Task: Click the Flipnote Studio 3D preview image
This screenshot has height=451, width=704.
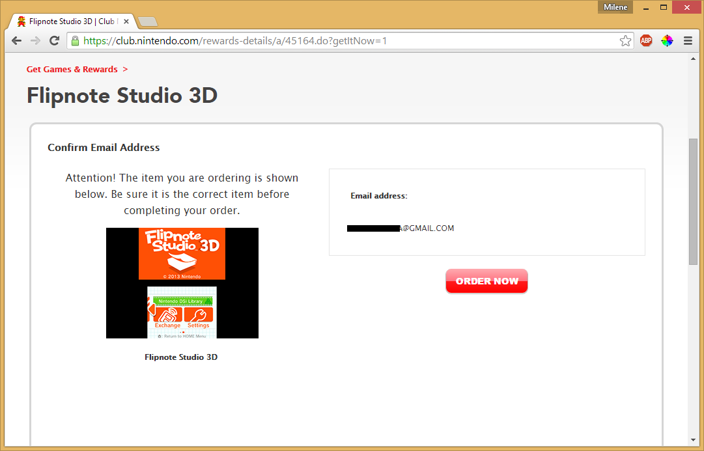Action: pos(182,283)
